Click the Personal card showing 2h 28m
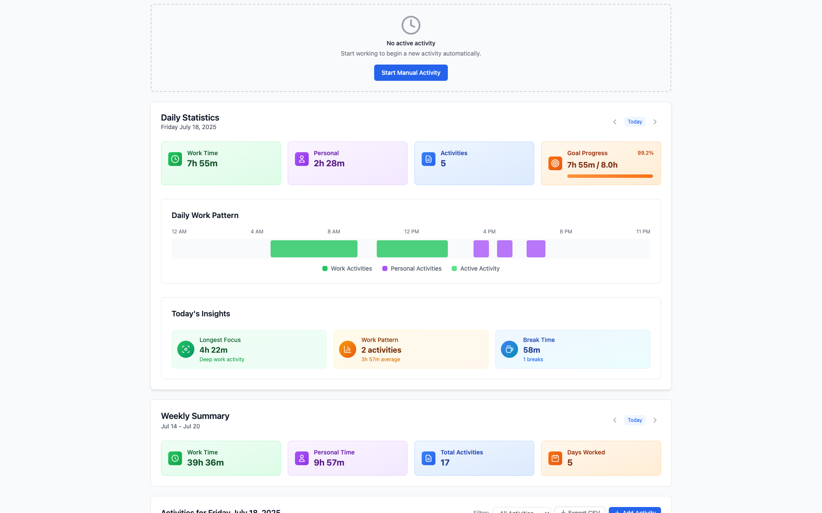822x513 pixels. pyautogui.click(x=348, y=163)
